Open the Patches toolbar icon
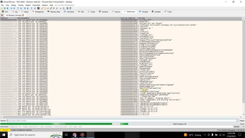Image resolution: width=245 pixels, height=138 pixels. click(42, 8)
